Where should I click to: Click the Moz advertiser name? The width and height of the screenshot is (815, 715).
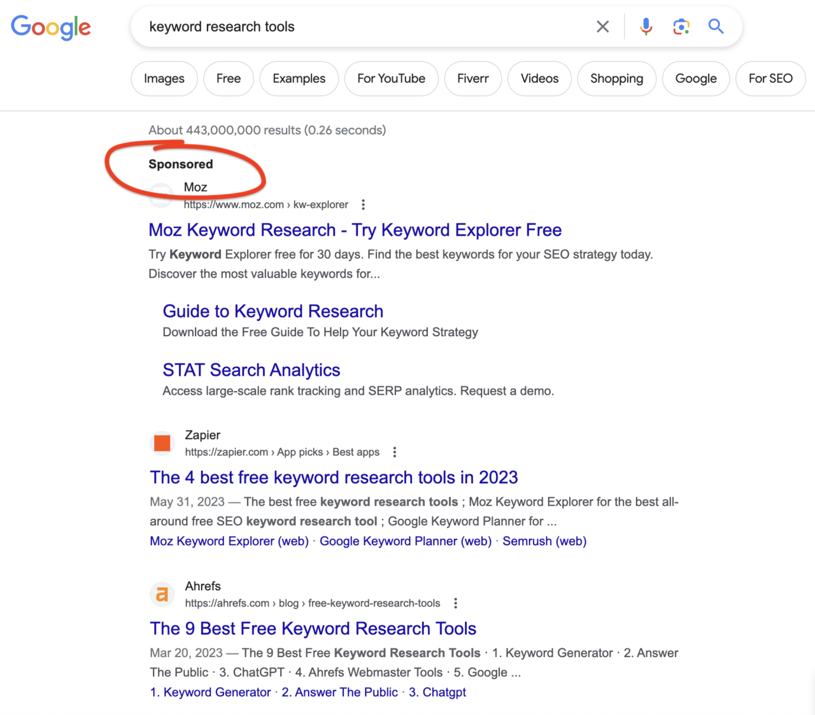pos(195,187)
